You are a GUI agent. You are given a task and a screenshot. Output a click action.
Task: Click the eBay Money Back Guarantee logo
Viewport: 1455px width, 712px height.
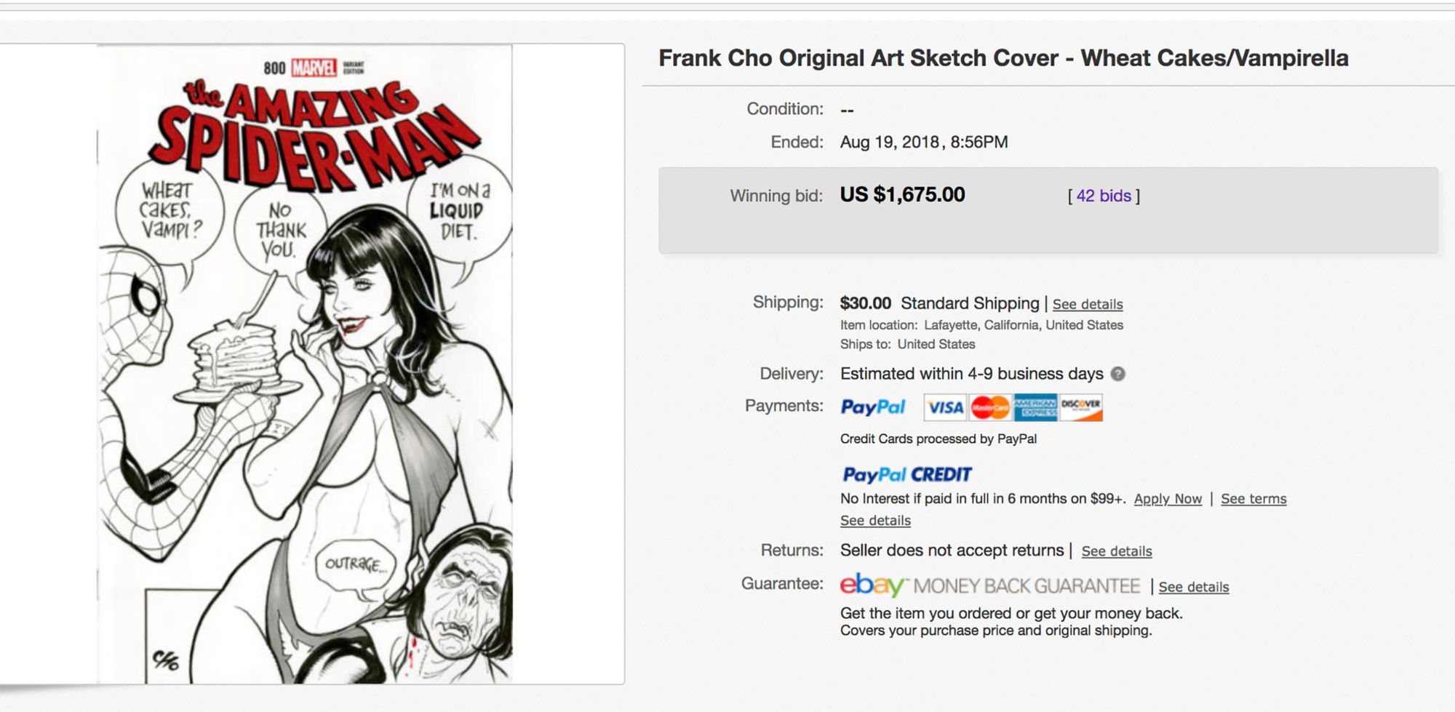tap(989, 585)
